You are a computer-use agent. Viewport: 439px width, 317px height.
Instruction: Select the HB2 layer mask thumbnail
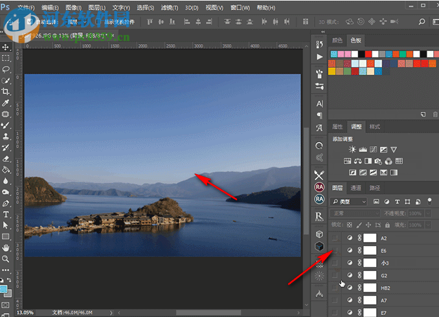point(370,288)
